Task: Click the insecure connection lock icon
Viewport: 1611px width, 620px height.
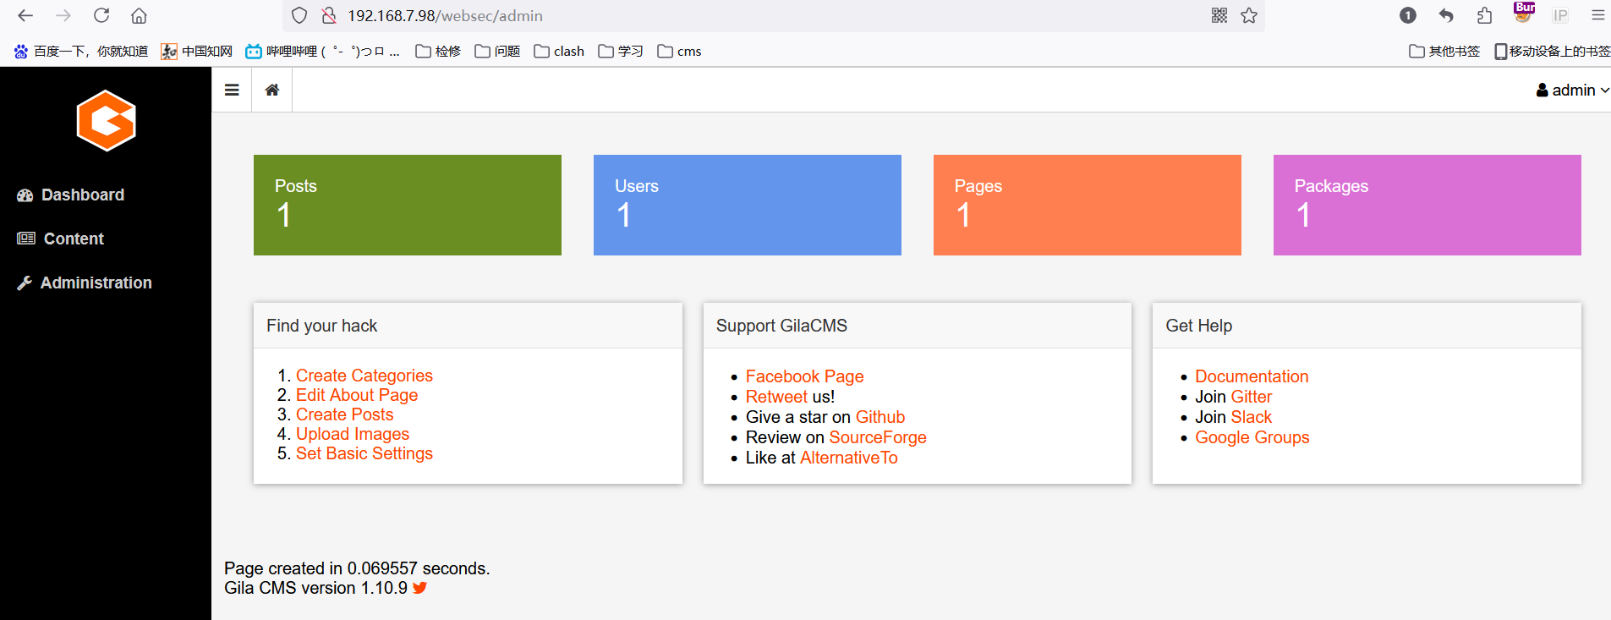Action: [329, 15]
